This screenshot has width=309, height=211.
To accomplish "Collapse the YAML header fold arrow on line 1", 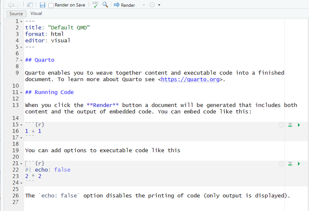I will tap(21, 21).
